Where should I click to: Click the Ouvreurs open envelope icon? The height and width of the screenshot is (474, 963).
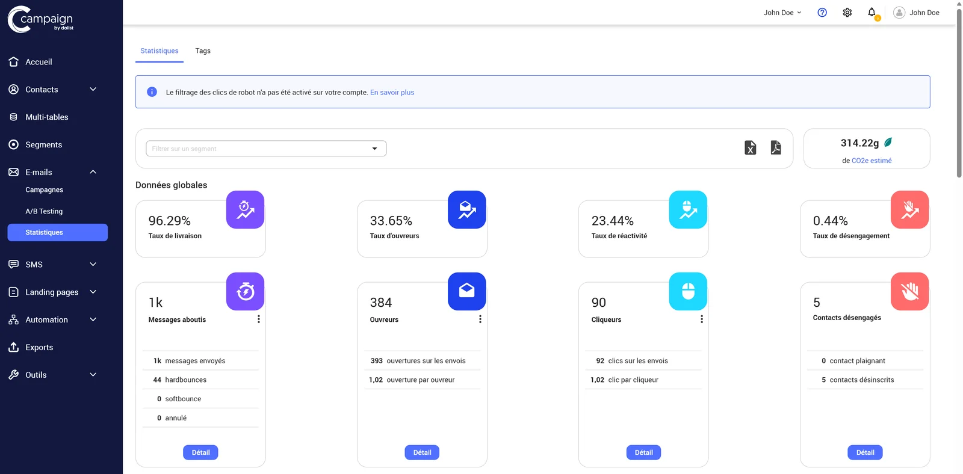click(466, 291)
